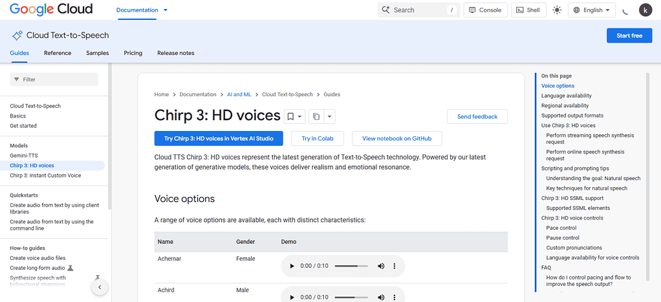Open Create voice audio files sidebar item

(38, 258)
